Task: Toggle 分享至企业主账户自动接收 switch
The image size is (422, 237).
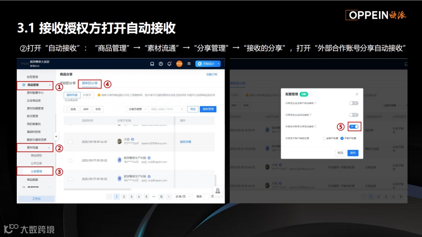Action: 354,103
